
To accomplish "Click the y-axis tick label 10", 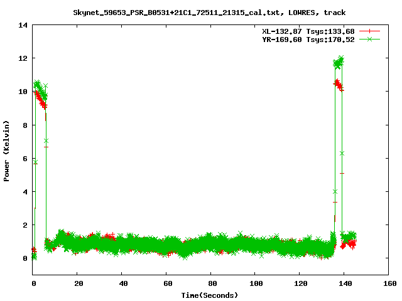I will point(23,92).
